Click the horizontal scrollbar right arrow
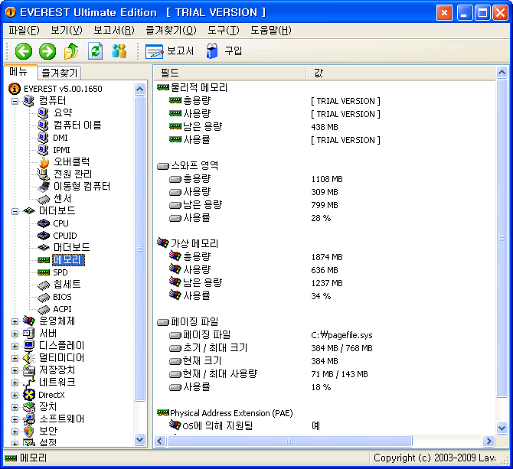 [488, 441]
